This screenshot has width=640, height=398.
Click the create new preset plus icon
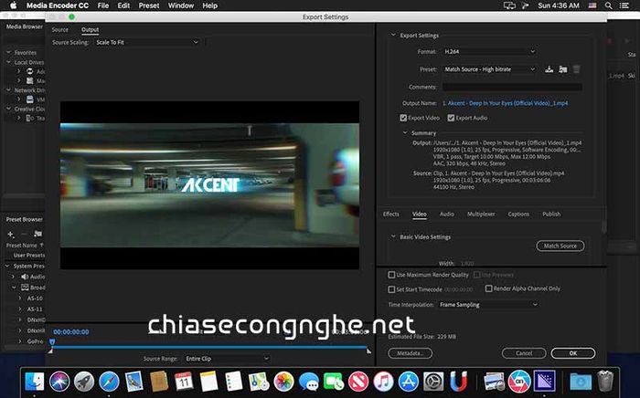click(11, 234)
